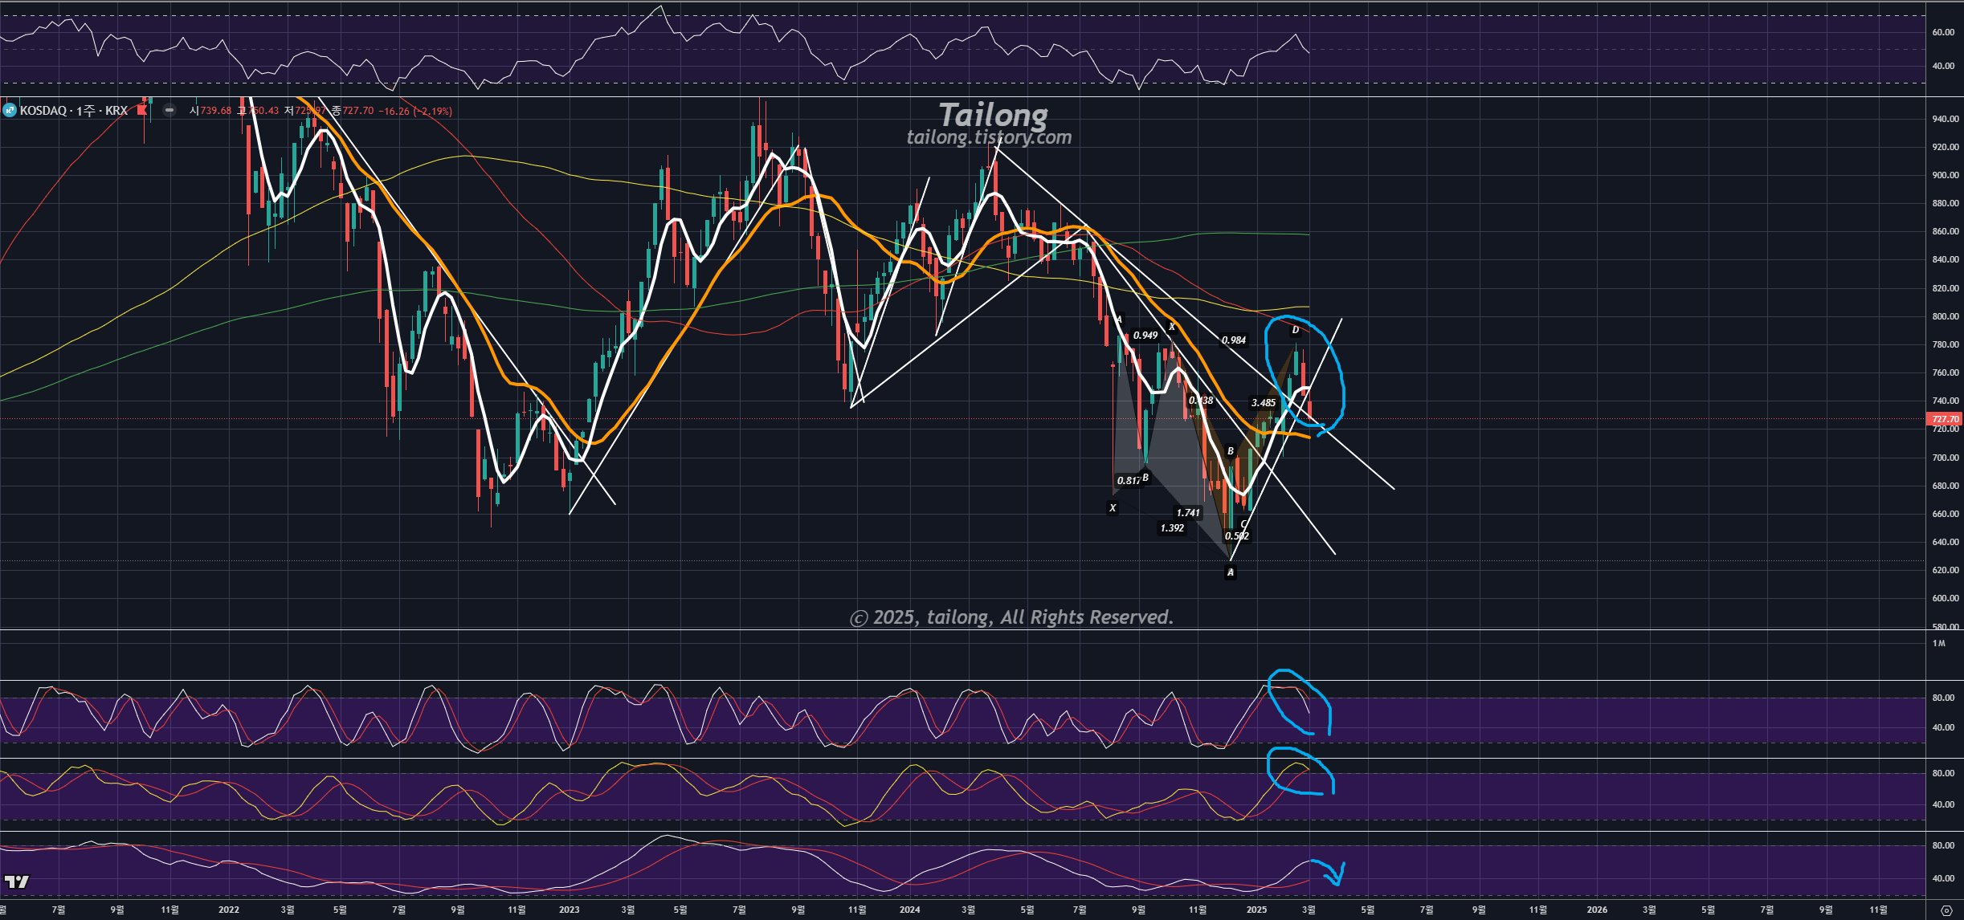
Task: Click the red 727.70 current price label
Action: point(1944,419)
